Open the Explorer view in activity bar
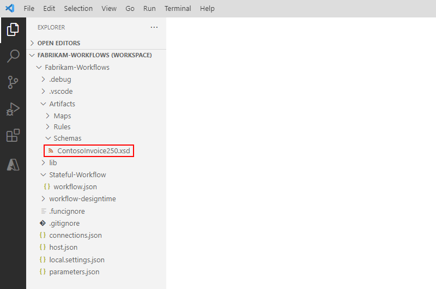 pyautogui.click(x=13, y=29)
